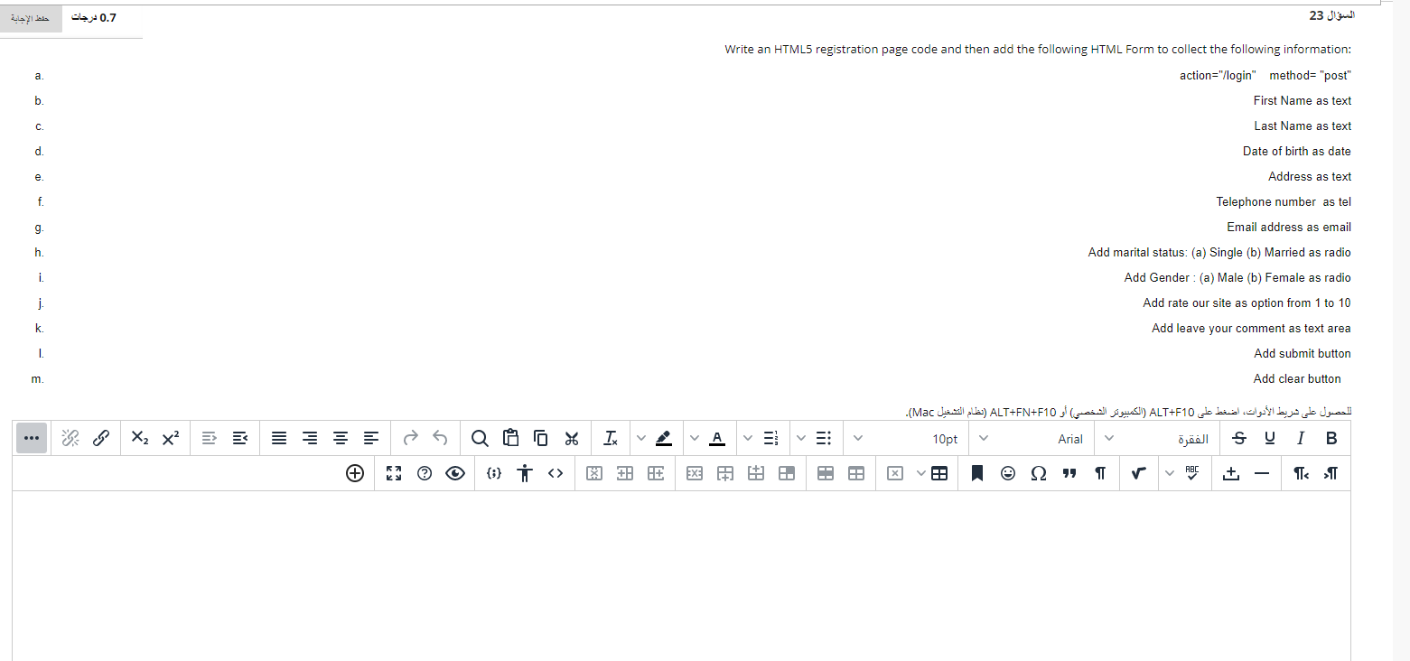Open the Arial font family dropdown
Viewport: 1410px width, 661px height.
pos(1070,438)
